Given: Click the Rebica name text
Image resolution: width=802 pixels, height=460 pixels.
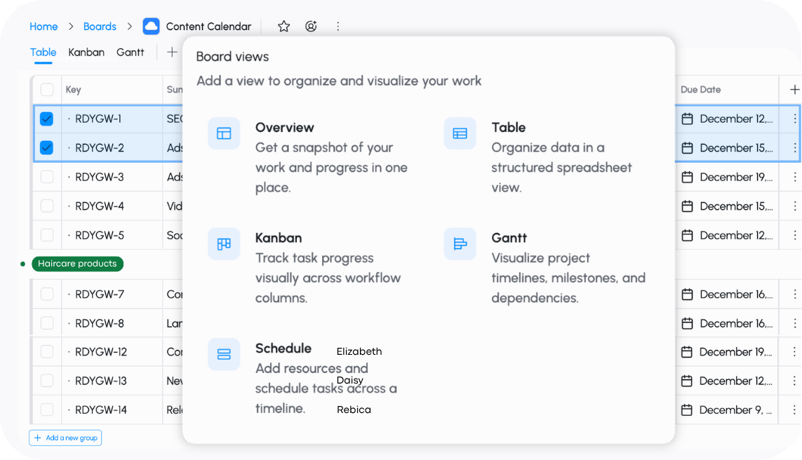Looking at the screenshot, I should (354, 410).
